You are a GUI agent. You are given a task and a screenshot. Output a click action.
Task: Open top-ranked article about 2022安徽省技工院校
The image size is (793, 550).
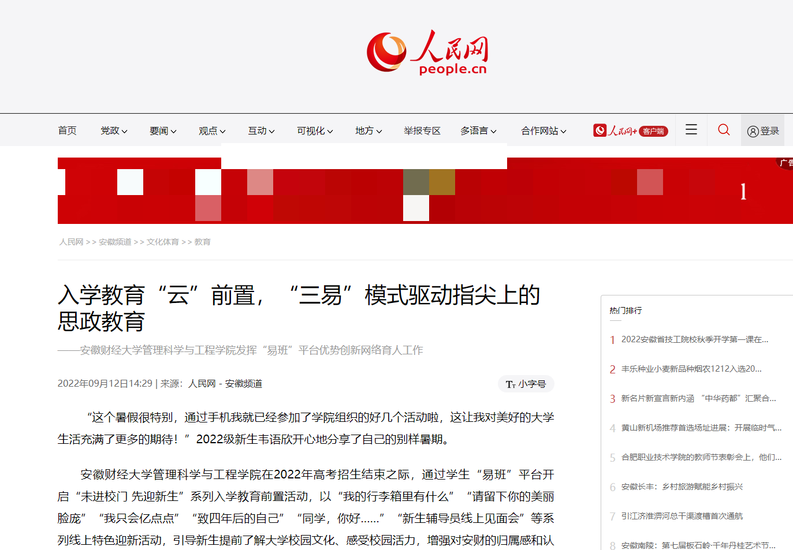coord(694,339)
